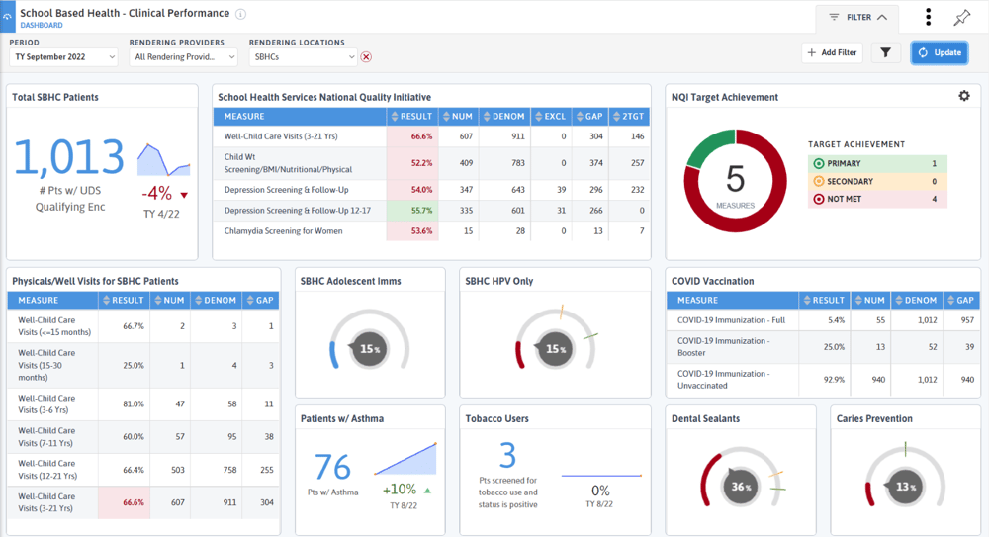Click the -4% change indicator

[164, 193]
